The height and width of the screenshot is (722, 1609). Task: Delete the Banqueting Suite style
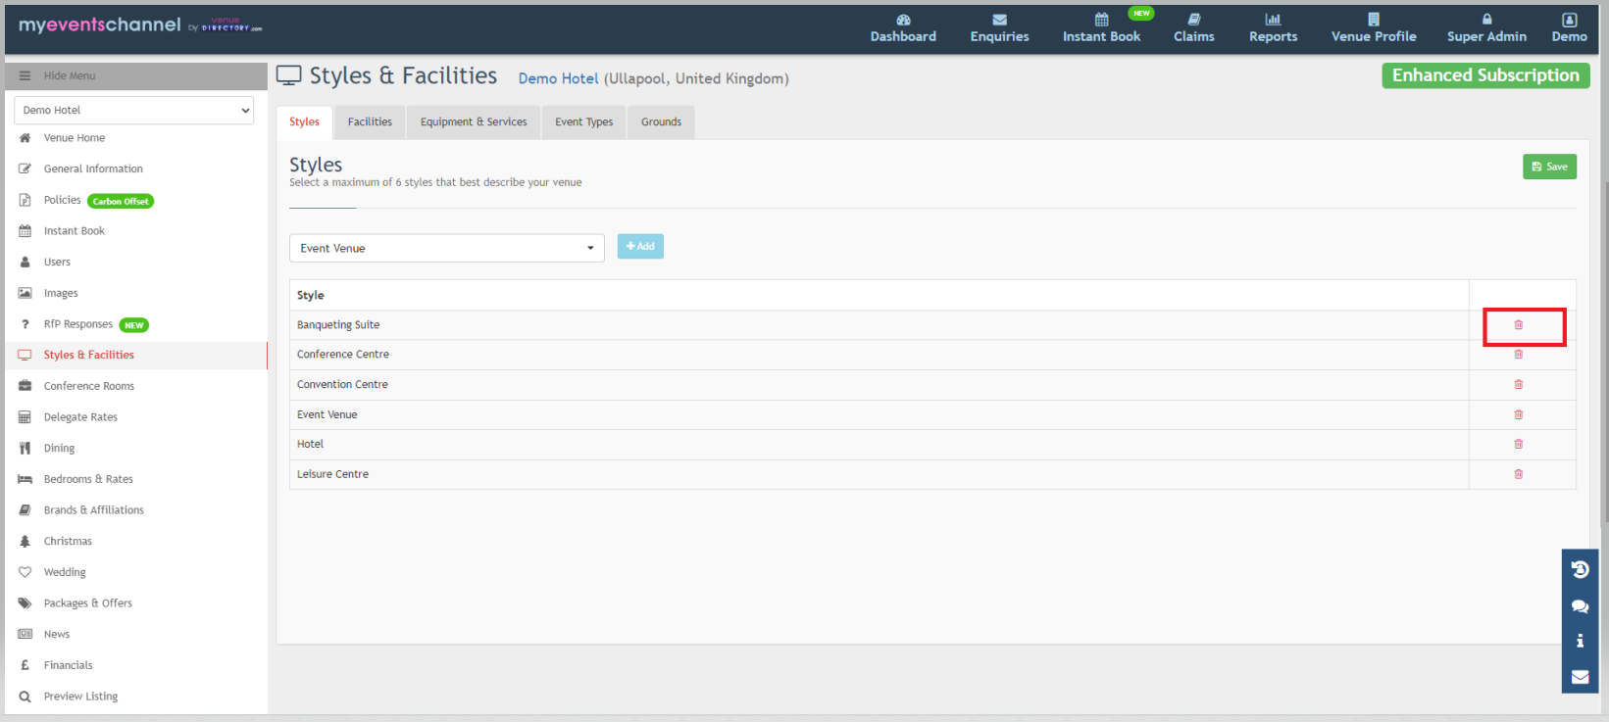pyautogui.click(x=1518, y=325)
